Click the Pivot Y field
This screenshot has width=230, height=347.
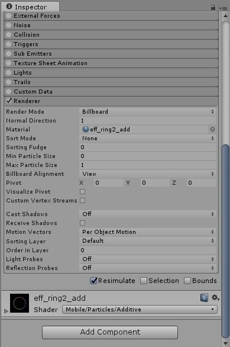point(155,183)
